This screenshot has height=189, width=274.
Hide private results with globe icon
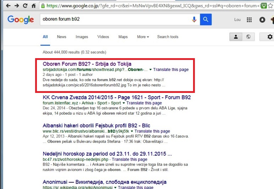248,37
